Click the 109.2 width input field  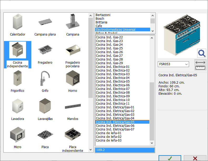click(125, 150)
